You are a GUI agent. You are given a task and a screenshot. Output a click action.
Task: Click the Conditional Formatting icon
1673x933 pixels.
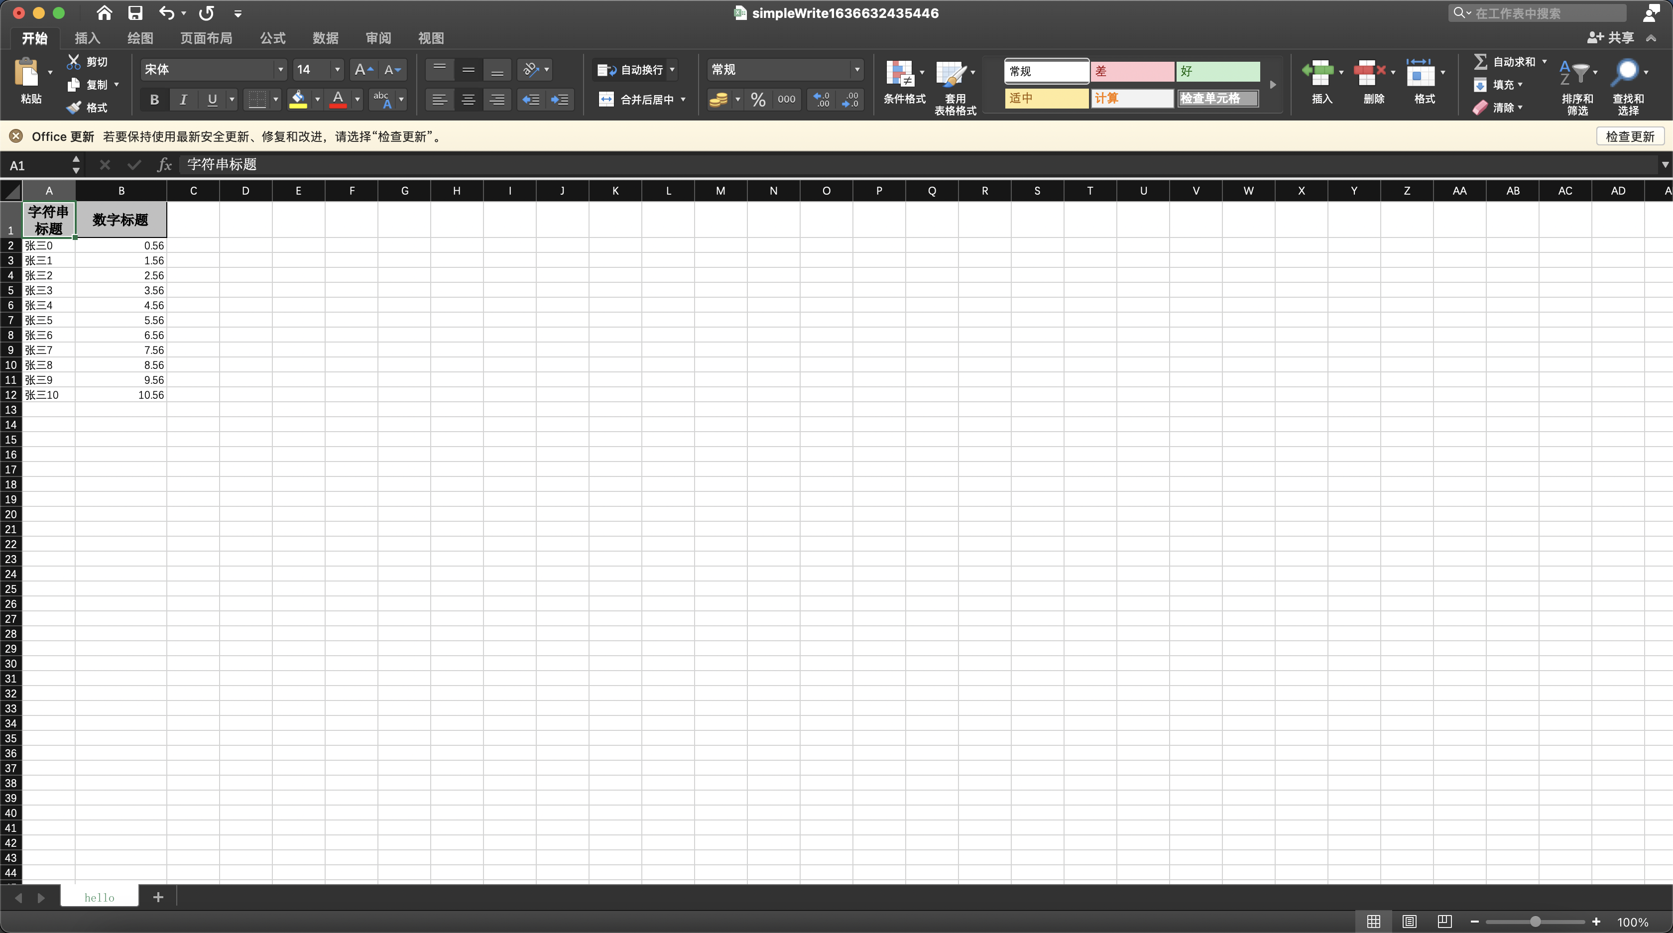(900, 75)
